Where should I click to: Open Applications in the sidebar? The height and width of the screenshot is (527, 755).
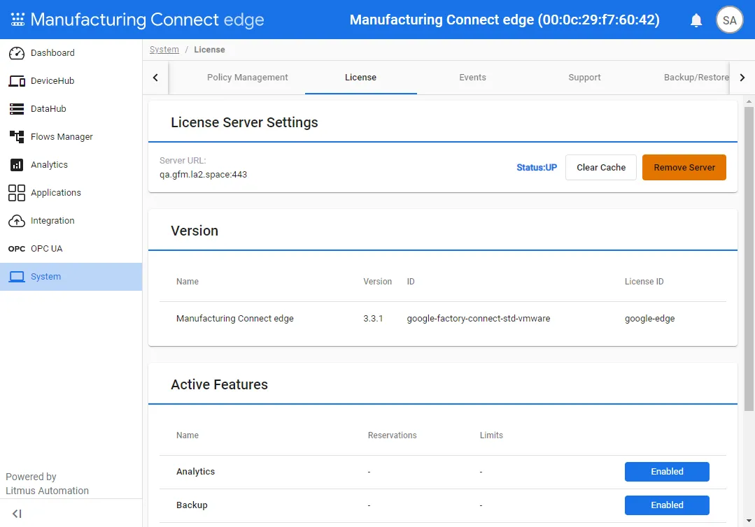71,192
